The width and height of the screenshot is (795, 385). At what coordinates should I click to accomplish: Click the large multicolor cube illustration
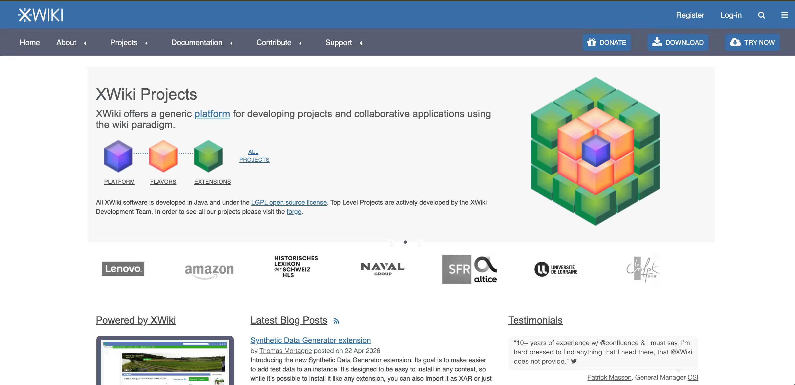click(595, 151)
